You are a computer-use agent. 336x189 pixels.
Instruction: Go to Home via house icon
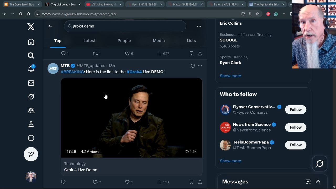(x=31, y=42)
